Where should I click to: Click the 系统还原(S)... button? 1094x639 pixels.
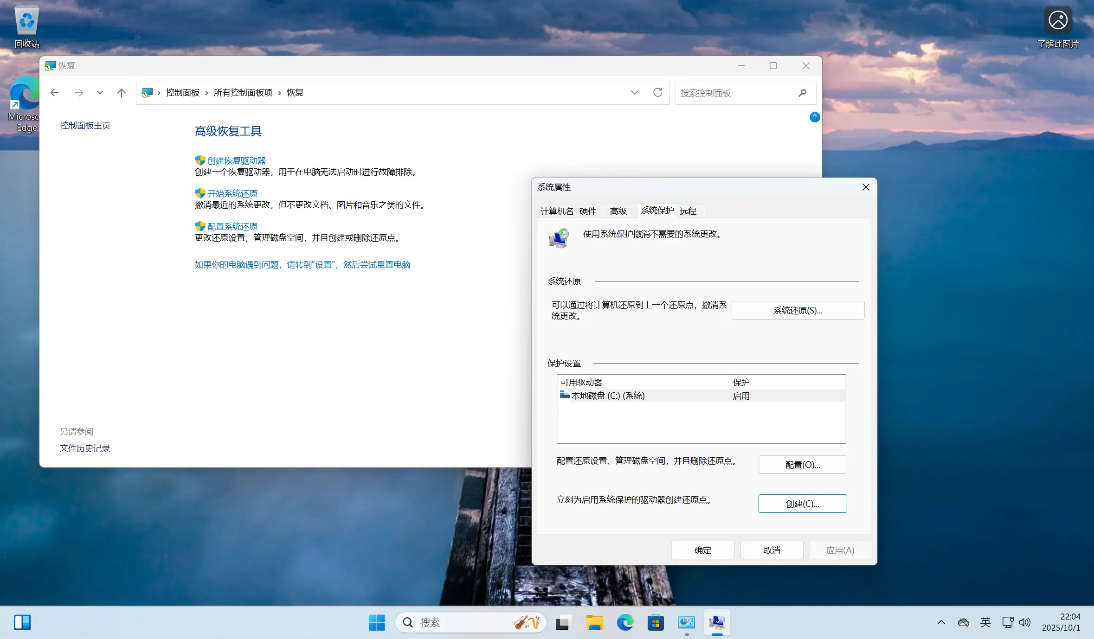click(x=798, y=310)
